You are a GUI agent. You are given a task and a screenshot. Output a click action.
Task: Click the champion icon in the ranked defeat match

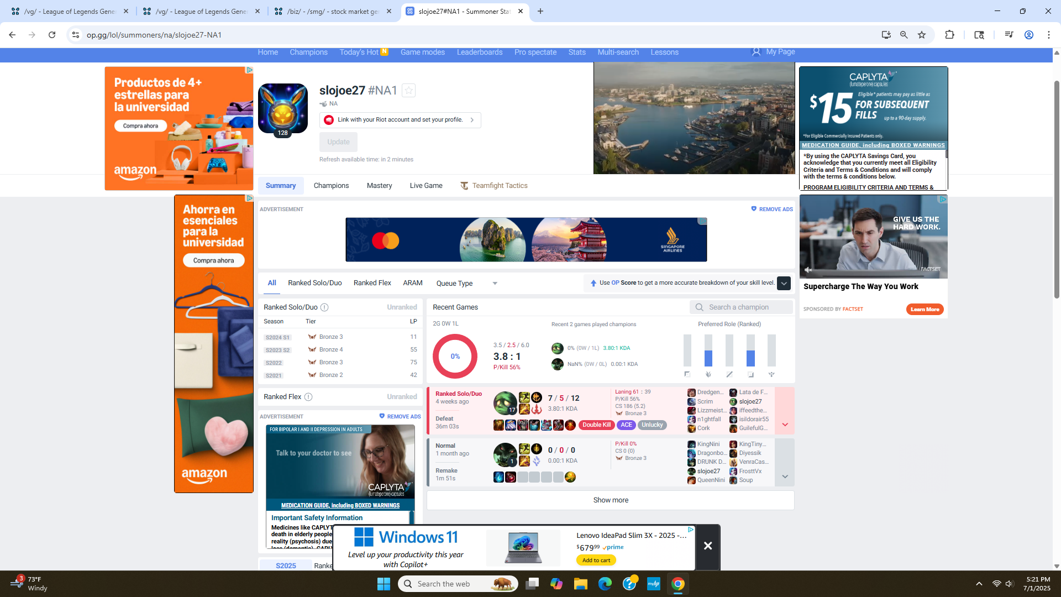(x=505, y=403)
